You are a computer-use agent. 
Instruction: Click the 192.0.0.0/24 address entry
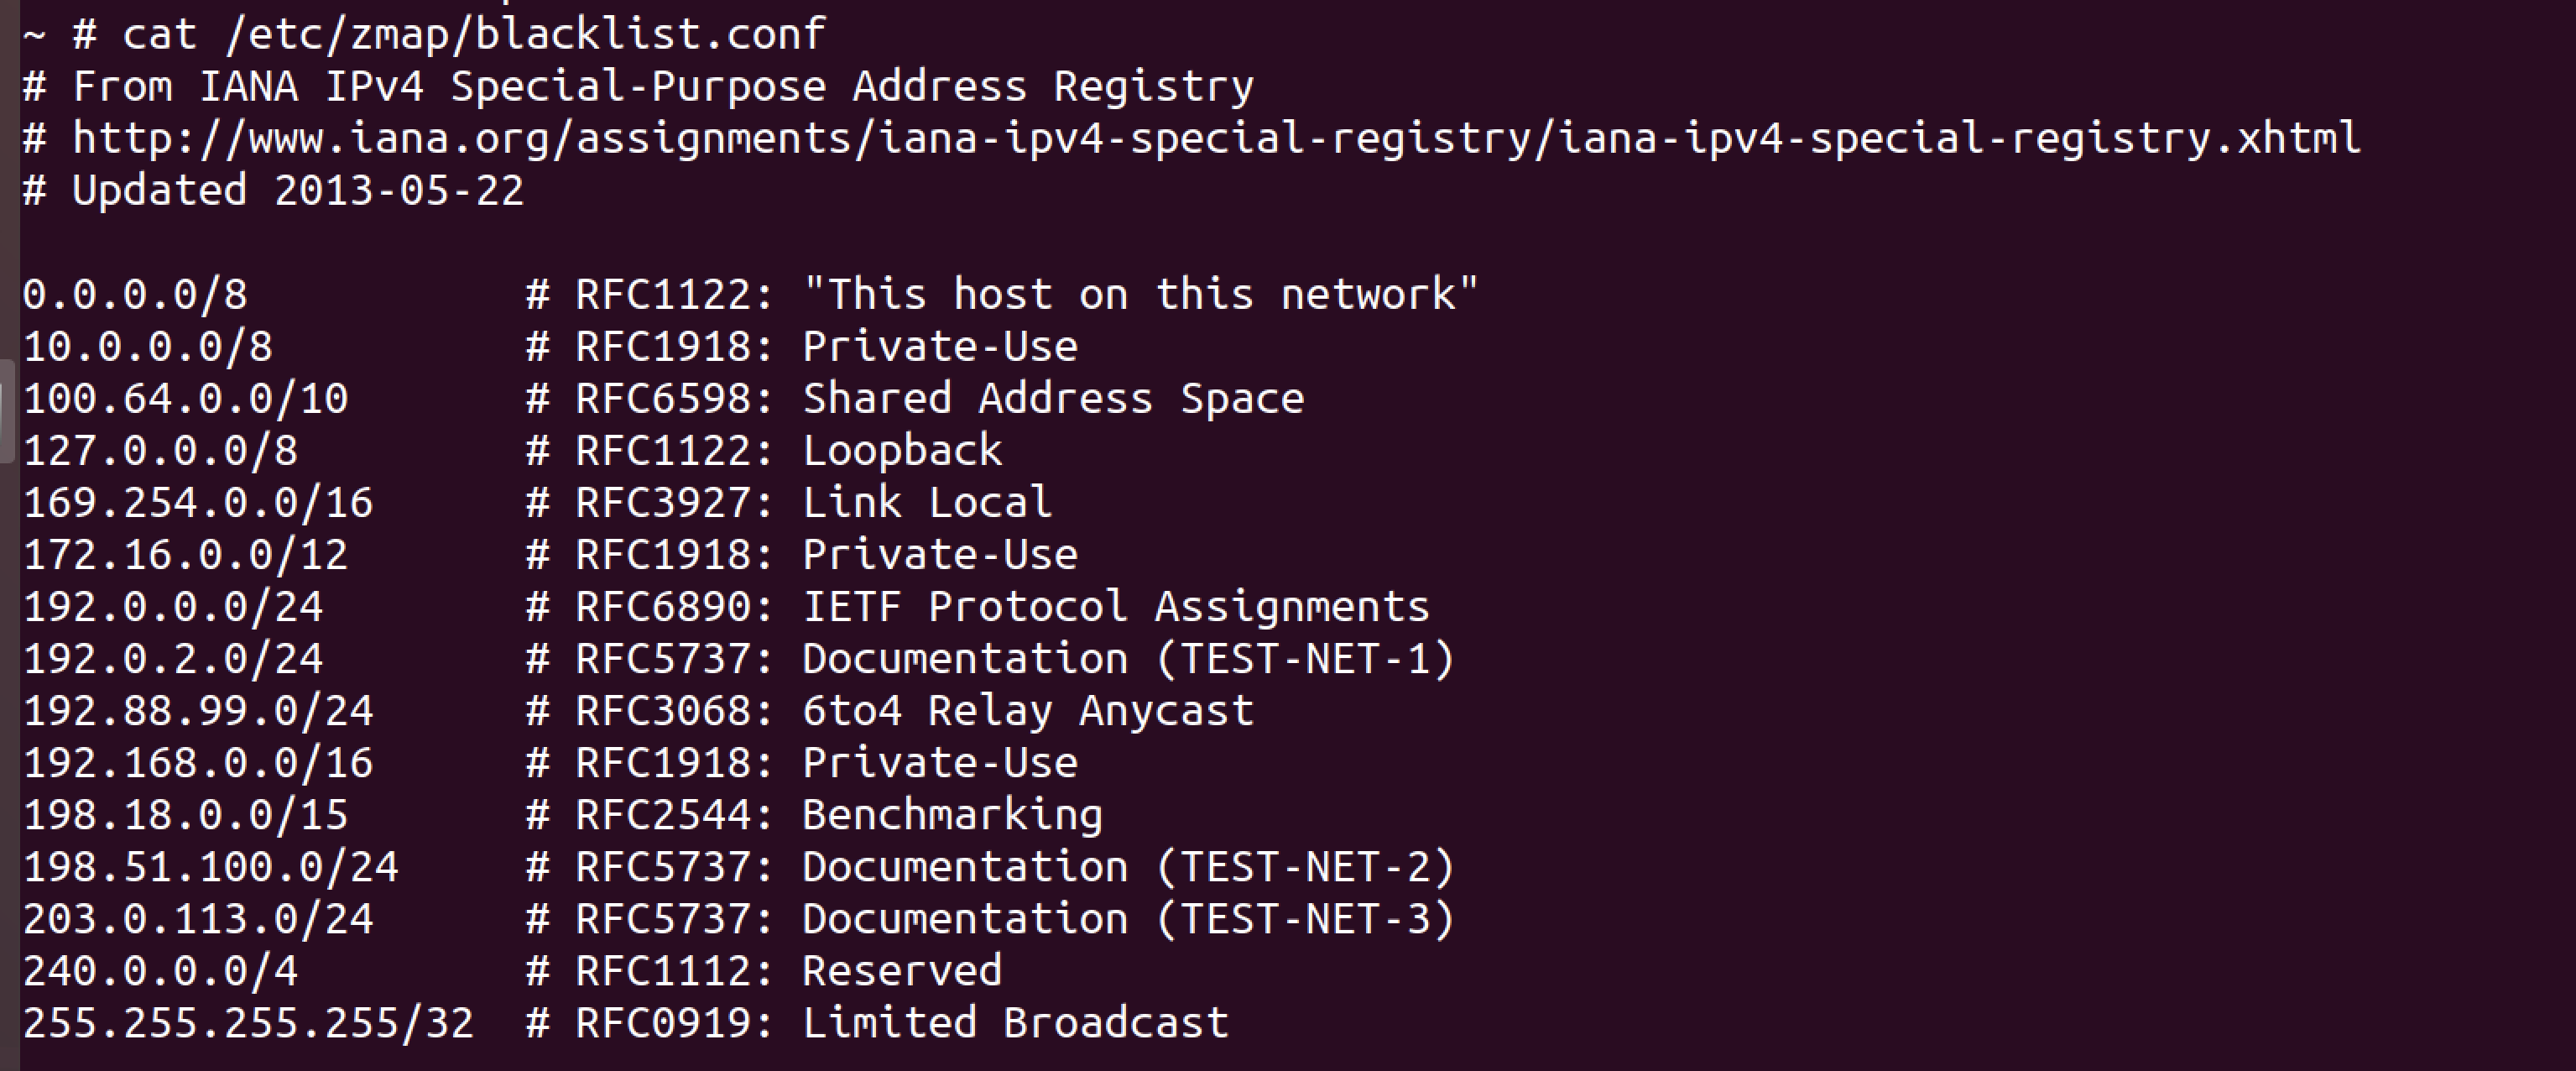tap(173, 607)
